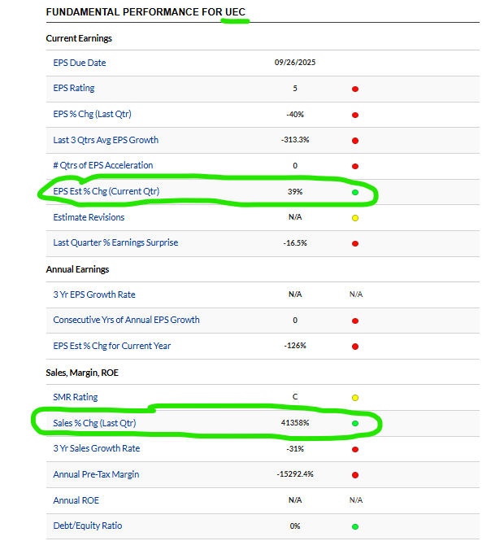Open the 3 Yr EPS Growth Rate link
The width and height of the screenshot is (504, 541).
(94, 294)
